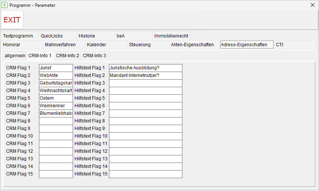Close the Programm - Parameter window
319x191 pixels.
[x=313, y=5]
